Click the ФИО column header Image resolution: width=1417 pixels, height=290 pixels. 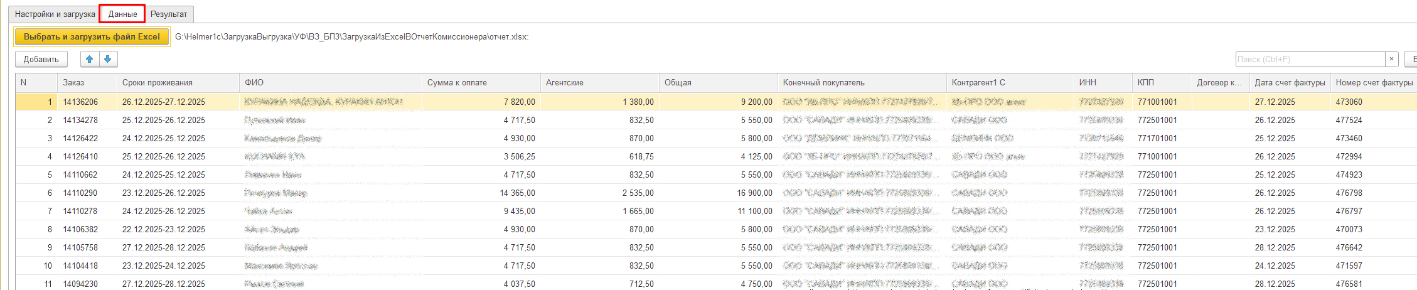(x=330, y=82)
